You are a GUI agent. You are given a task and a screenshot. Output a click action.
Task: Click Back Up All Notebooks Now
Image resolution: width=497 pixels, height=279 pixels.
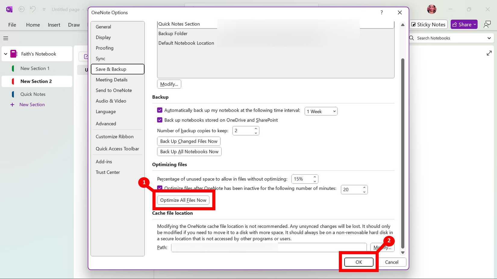(189, 152)
